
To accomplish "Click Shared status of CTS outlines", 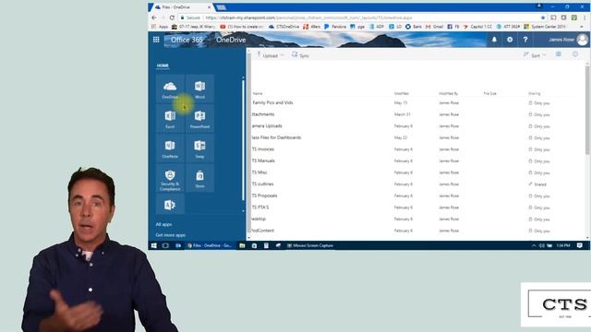I will pos(537,184).
